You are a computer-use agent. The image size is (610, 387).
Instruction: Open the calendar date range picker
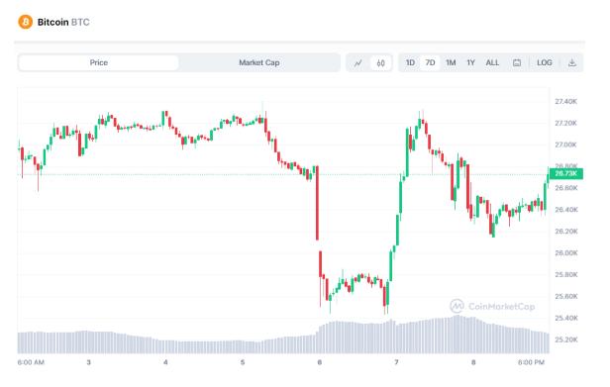point(517,63)
